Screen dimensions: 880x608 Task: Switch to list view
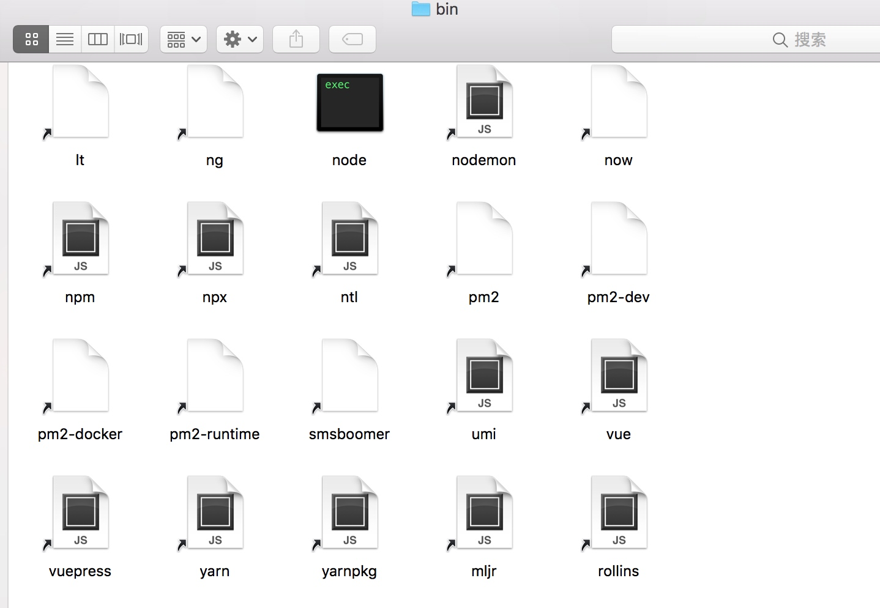point(65,39)
